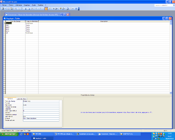
Task: Switch to Liste de choix tab
Action: tap(21, 99)
